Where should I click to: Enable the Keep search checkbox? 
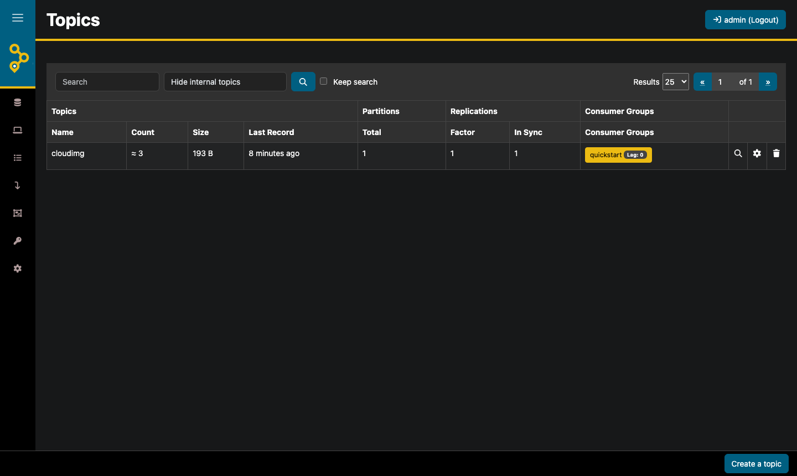tap(324, 81)
